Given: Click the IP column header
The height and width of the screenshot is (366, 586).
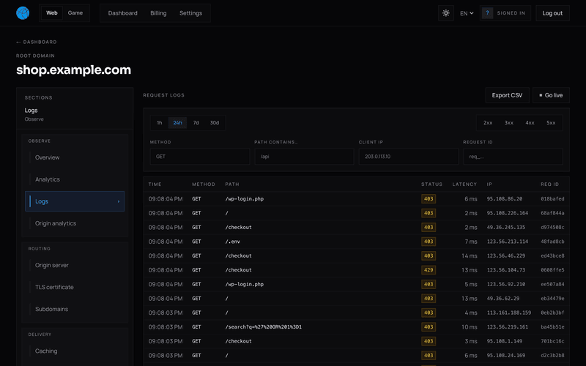Looking at the screenshot, I should 489,184.
